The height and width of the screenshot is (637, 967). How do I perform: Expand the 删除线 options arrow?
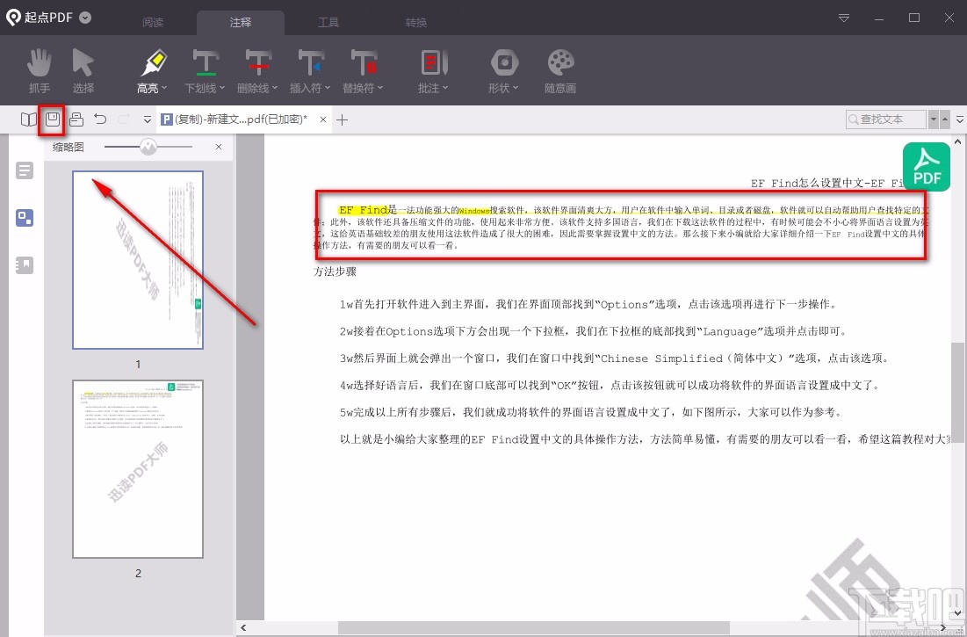tap(274, 88)
